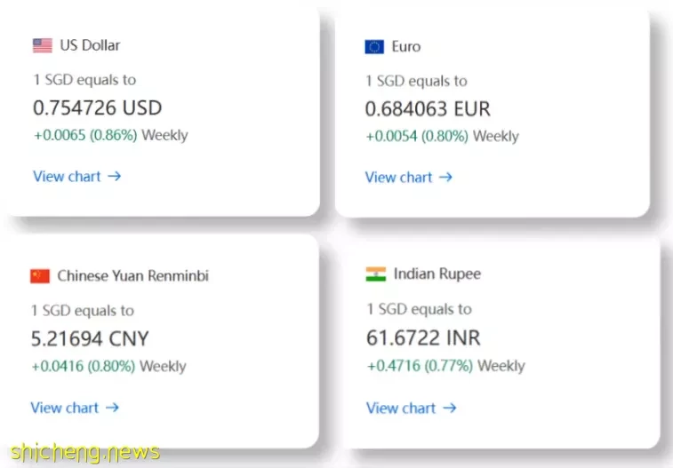Open View chart for Euro

click(409, 178)
